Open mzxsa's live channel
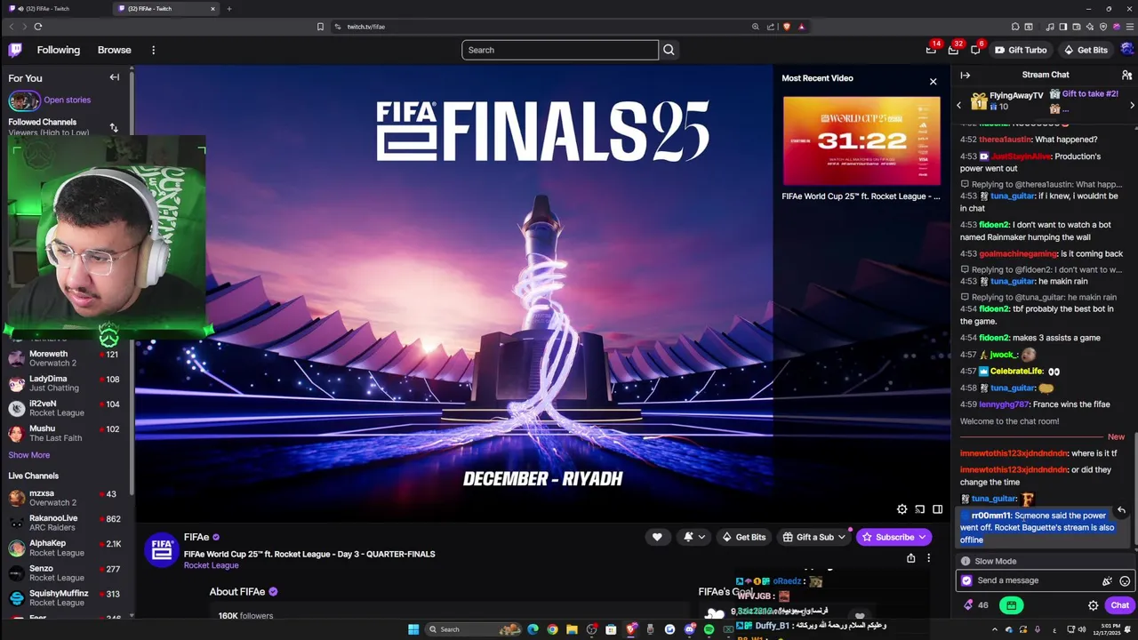This screenshot has width=1138, height=640. tap(66, 498)
